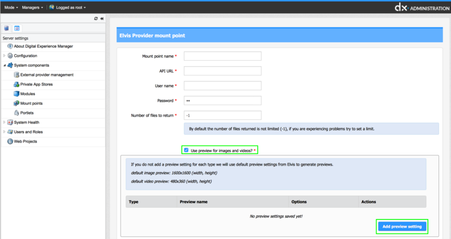Open External provider management page

[x=47, y=75]
